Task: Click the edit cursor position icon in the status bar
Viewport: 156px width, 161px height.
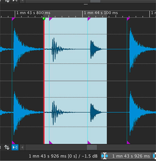Action: coord(105,156)
